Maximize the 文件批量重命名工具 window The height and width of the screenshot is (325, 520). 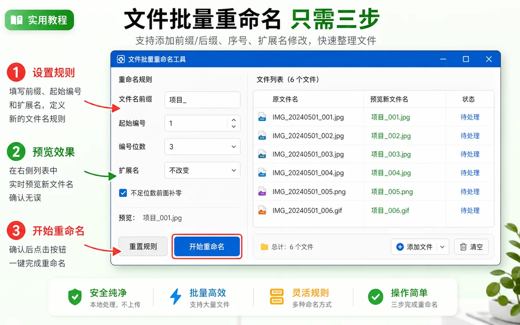466,59
